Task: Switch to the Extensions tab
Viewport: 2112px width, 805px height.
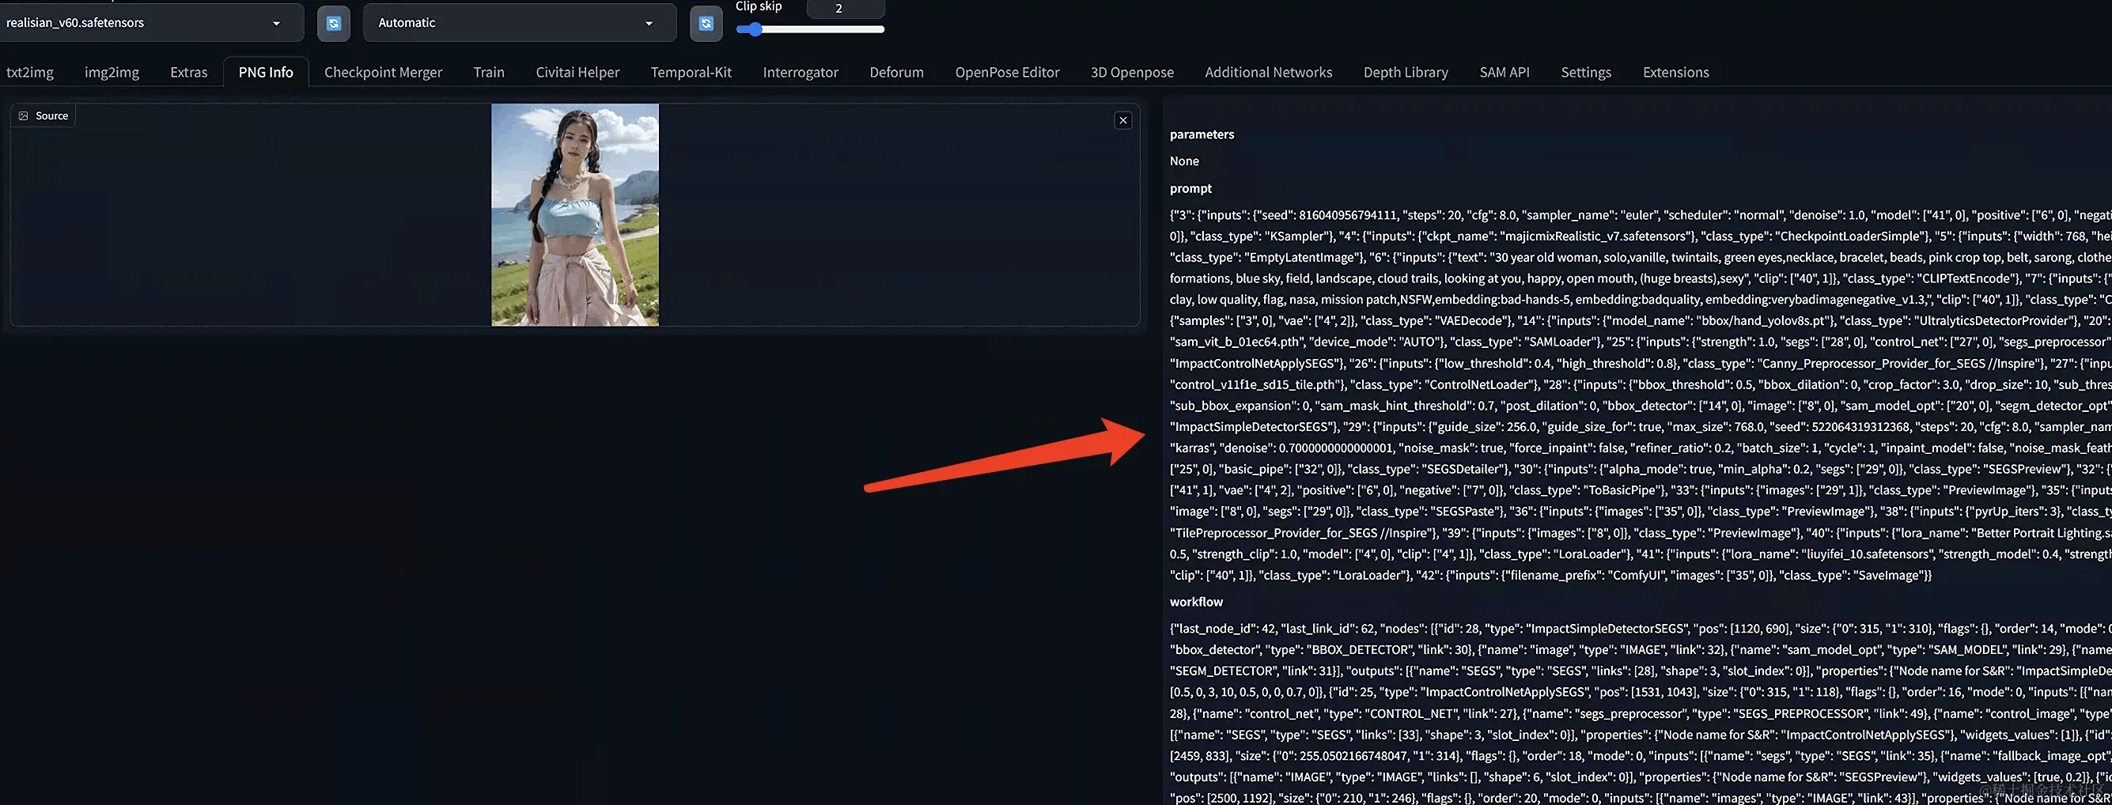Action: point(1675,72)
